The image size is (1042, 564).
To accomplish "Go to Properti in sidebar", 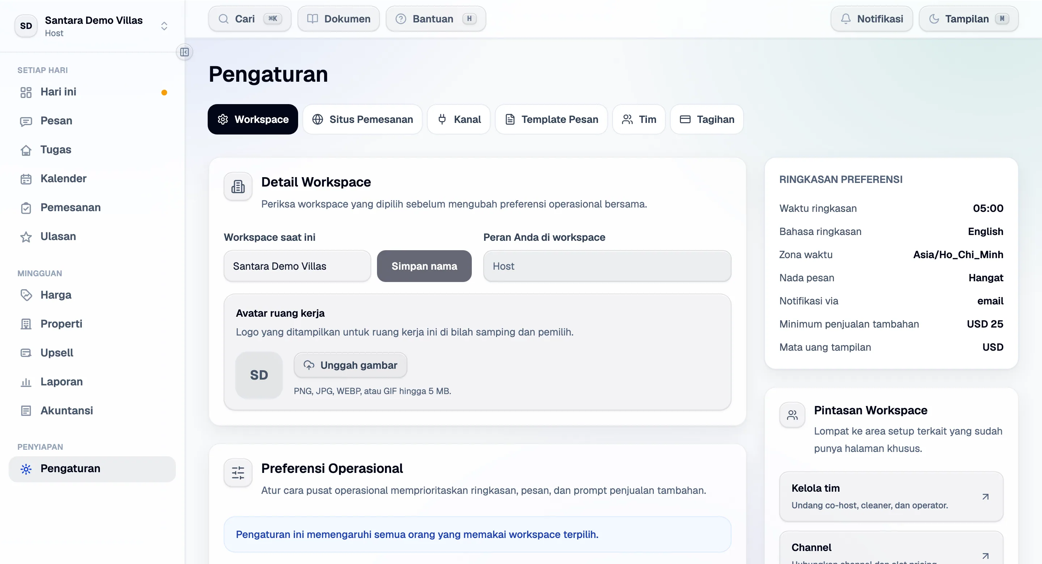I will (x=92, y=324).
